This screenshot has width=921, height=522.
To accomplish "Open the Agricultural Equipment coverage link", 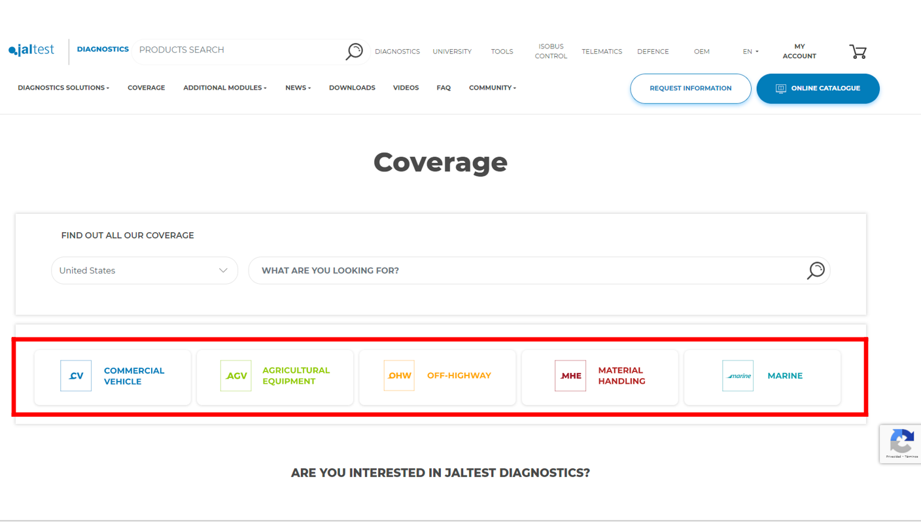I will click(x=275, y=377).
